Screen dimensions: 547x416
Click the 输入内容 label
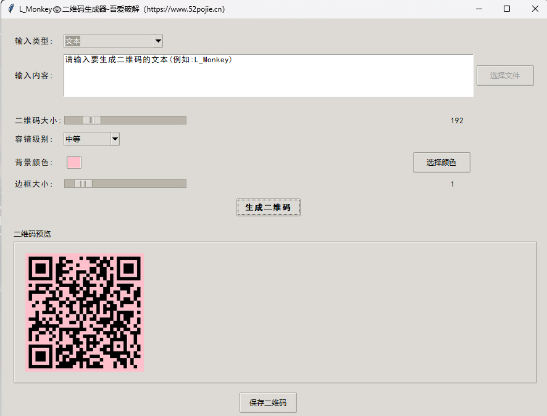(x=34, y=76)
